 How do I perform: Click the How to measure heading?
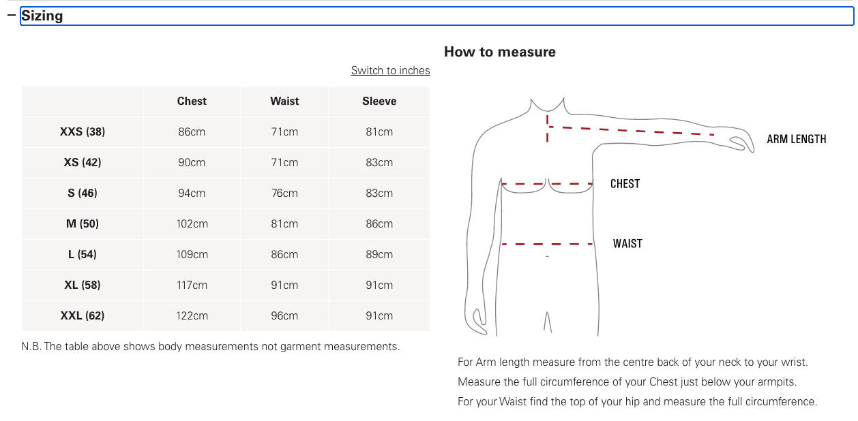499,52
